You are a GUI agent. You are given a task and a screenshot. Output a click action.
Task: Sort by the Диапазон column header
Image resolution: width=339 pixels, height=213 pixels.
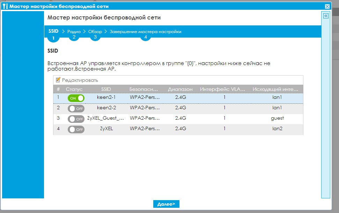pos(180,89)
